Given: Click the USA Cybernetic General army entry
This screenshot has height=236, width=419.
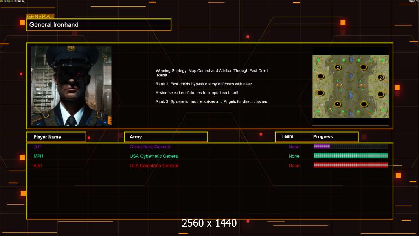Looking at the screenshot, I should tap(154, 156).
